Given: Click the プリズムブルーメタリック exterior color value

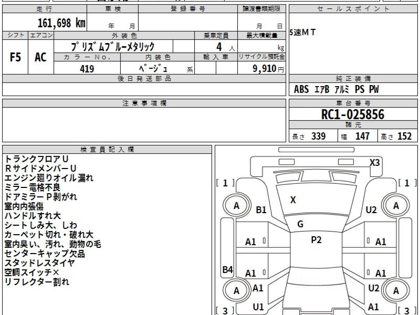Looking at the screenshot, I should (x=113, y=47).
